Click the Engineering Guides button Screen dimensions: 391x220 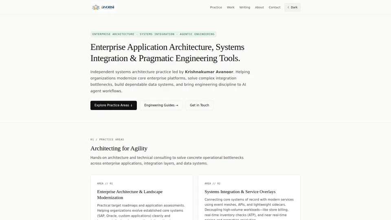161,105
